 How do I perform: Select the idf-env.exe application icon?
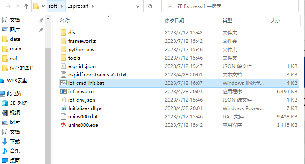click(63, 91)
